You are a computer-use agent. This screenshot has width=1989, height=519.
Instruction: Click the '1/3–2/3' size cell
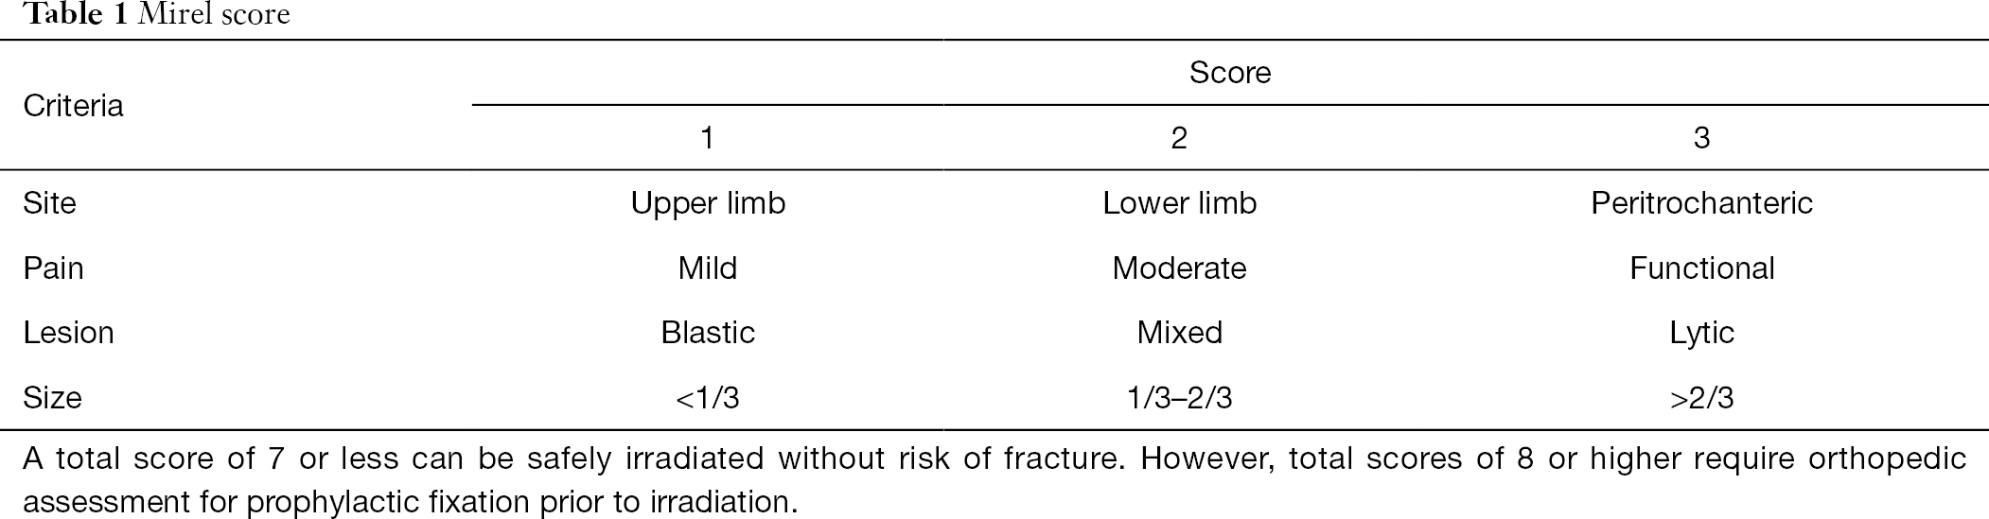pyautogui.click(x=1179, y=398)
